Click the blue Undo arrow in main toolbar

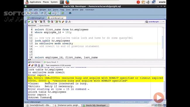(42, 13)
